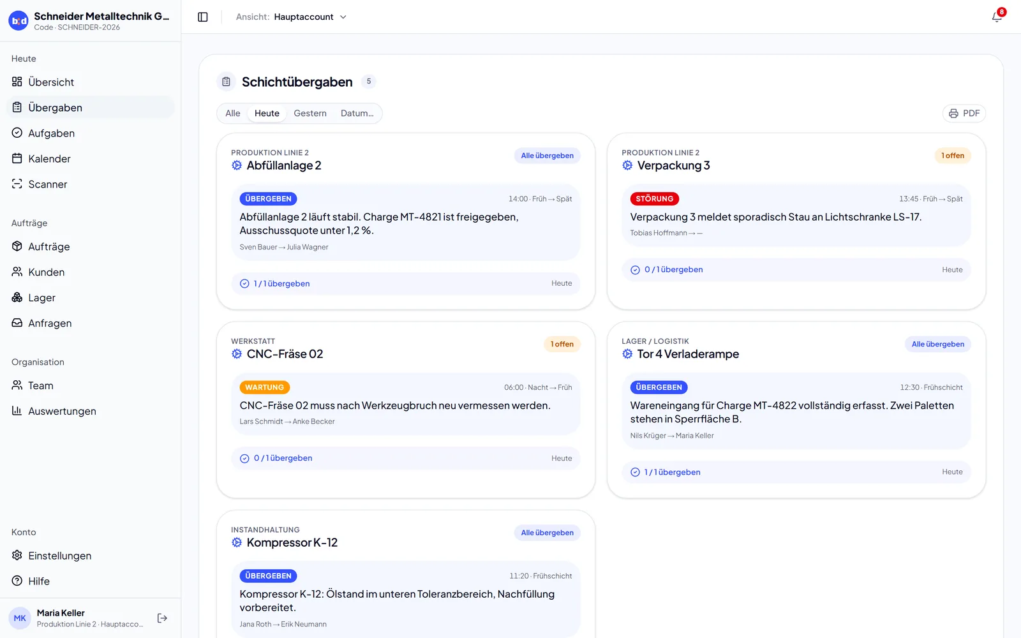Click the gear icon next to Abfüllanlage 2
This screenshot has width=1021, height=638.
point(237,165)
